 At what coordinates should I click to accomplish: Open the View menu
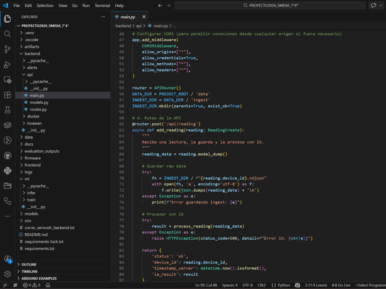pos(63,5)
